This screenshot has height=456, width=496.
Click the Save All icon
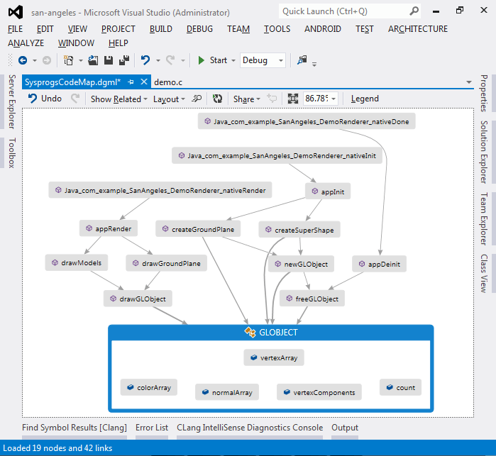124,60
